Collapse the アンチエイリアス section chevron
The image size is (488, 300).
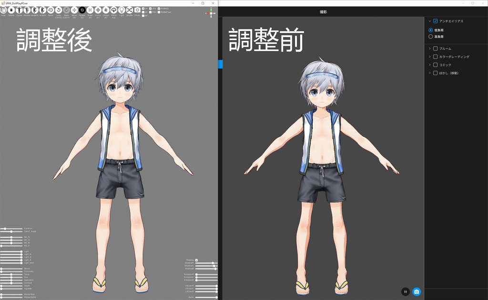click(430, 21)
